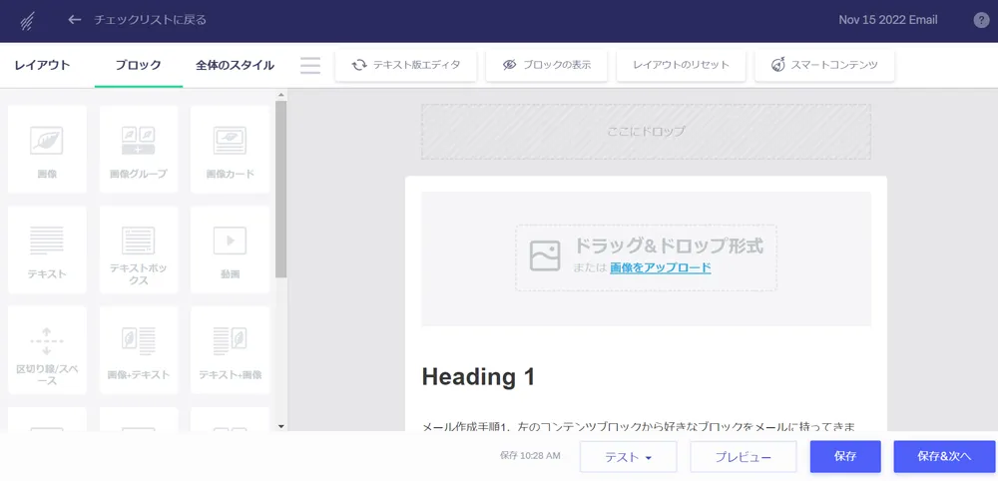Select the 画像+テキスト block
Screen dimensions: 998x481
point(139,350)
